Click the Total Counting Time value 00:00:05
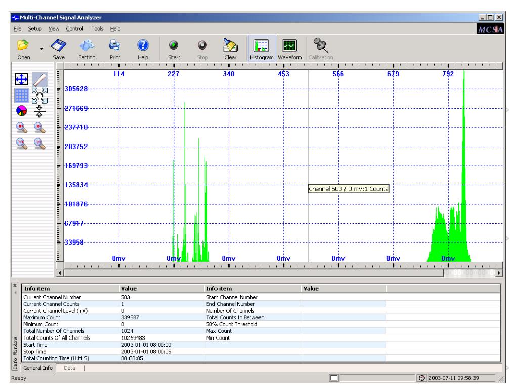This screenshot has height=388, width=518. coord(132,358)
